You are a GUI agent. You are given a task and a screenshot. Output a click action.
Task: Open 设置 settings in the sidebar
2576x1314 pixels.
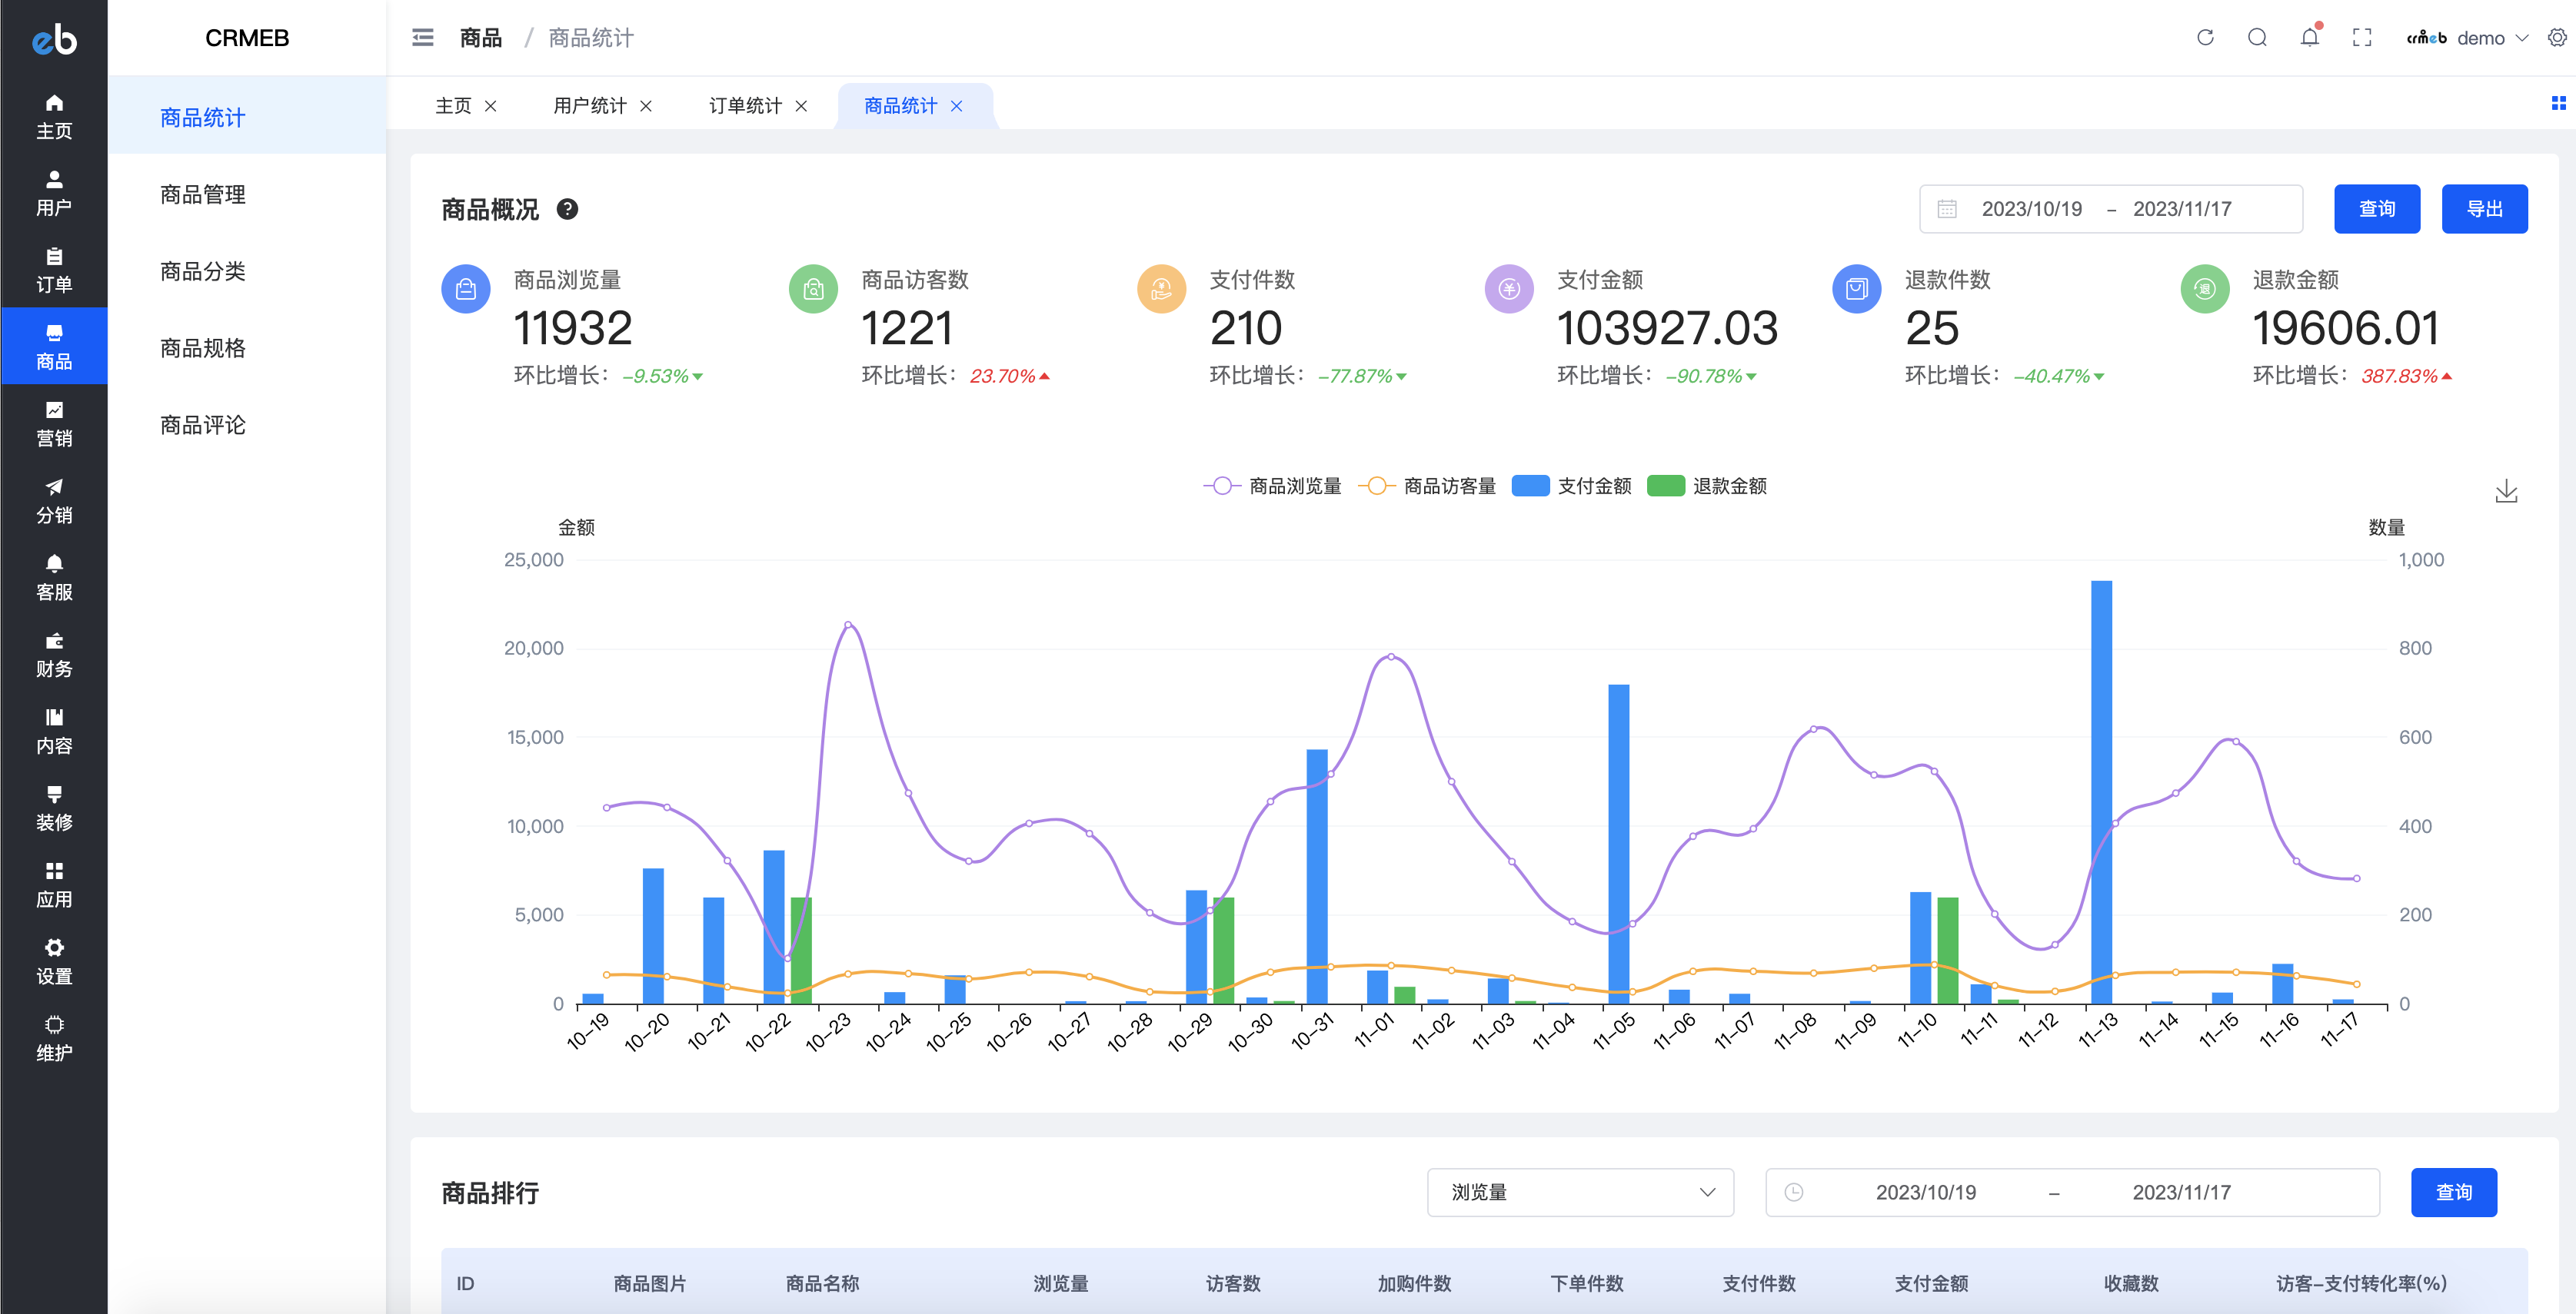coord(54,961)
